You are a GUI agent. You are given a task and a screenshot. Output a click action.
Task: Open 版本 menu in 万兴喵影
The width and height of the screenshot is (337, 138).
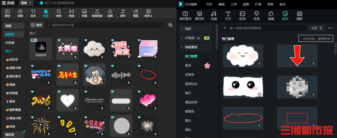[x=283, y=4]
